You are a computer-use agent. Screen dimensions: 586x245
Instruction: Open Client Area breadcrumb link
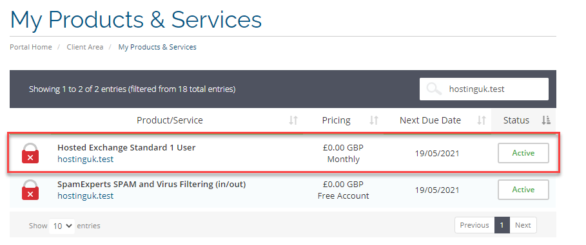85,47
